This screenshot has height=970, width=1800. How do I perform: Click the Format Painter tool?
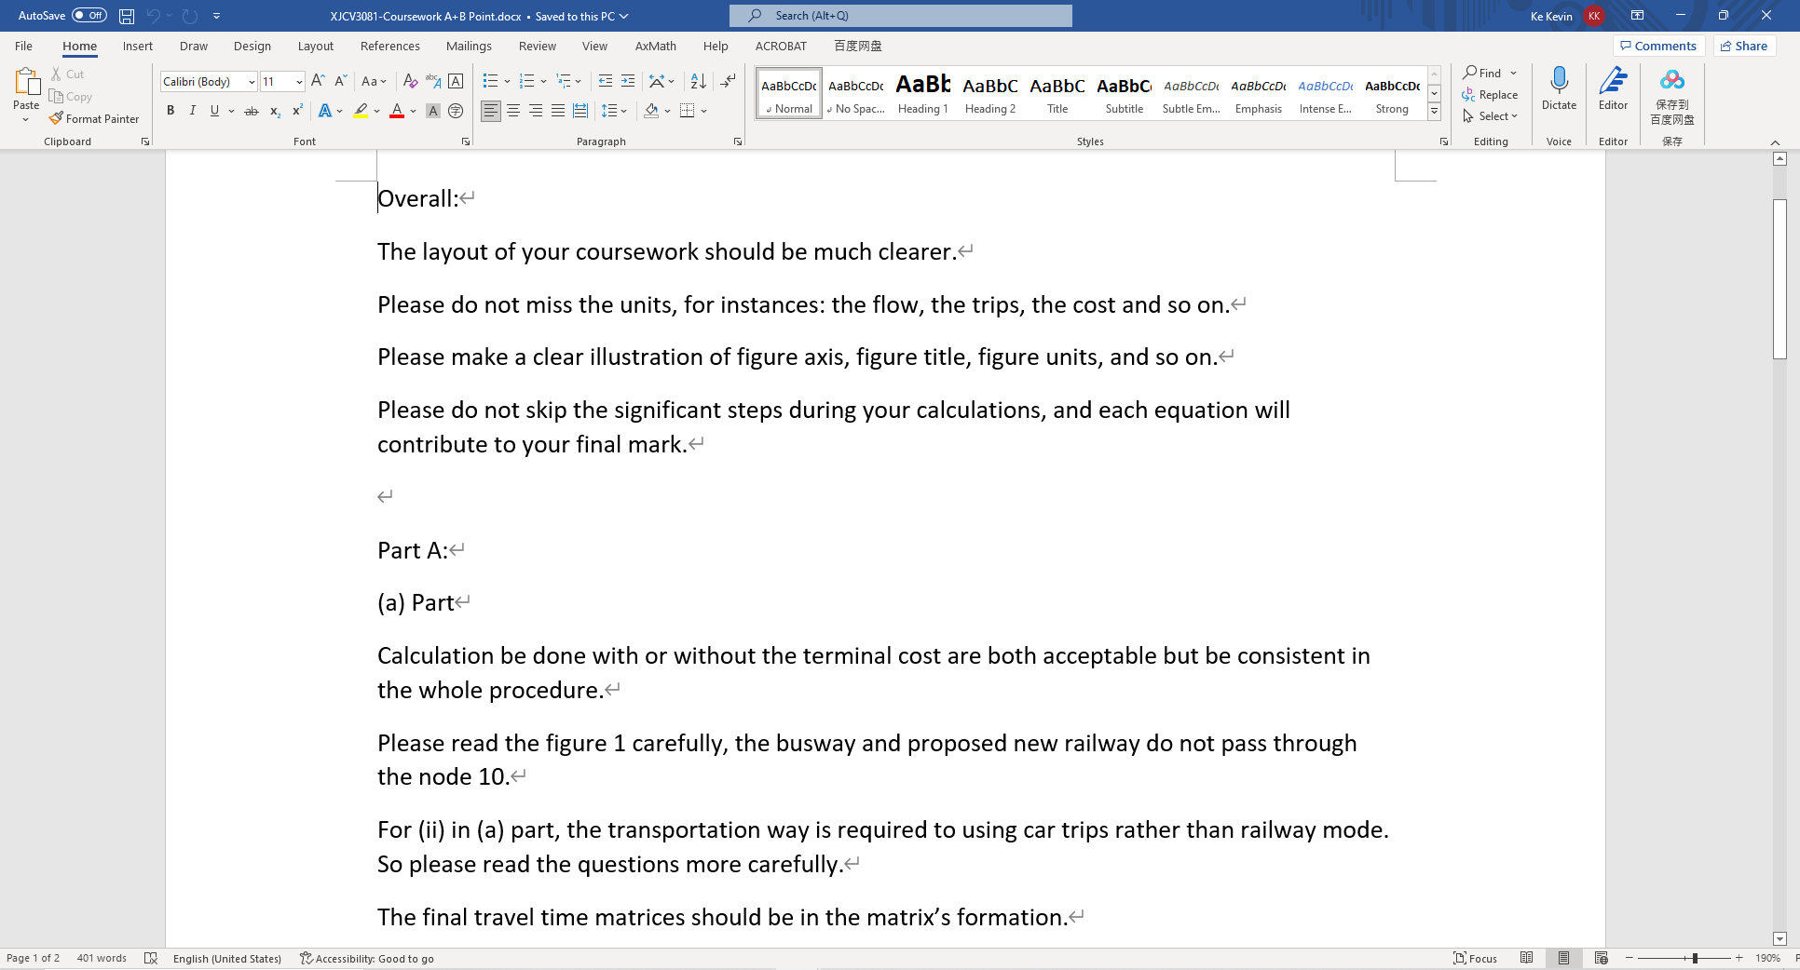coord(94,119)
